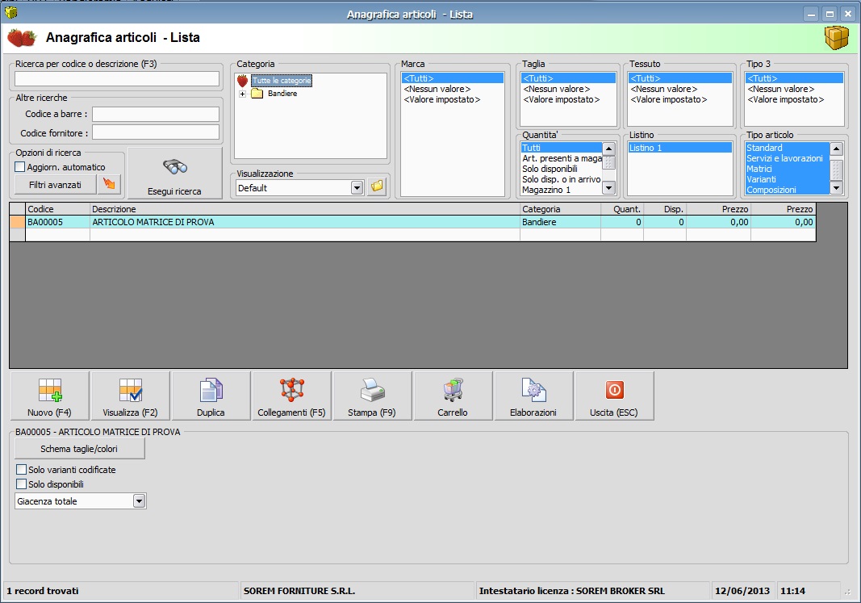Select Listino 1 in the Listino list
The image size is (861, 603).
(679, 148)
